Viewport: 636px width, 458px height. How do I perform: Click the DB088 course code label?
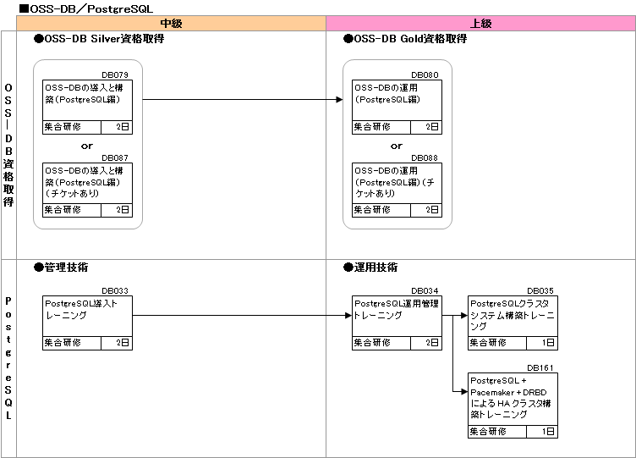point(425,158)
